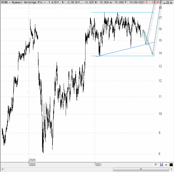Click the price axis label '12'
This screenshot has width=174, height=172.
(160, 81)
